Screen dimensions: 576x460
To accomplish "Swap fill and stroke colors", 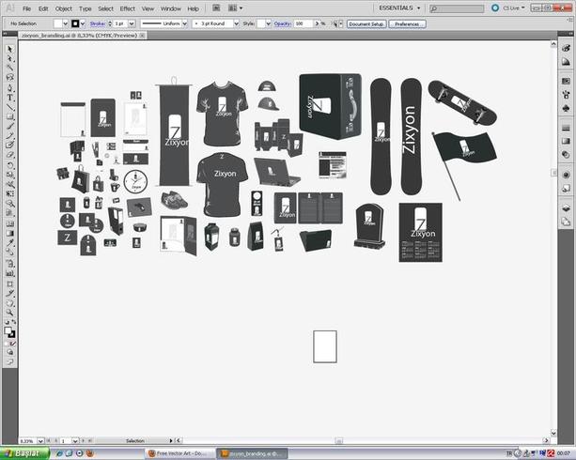I will click(x=13, y=322).
